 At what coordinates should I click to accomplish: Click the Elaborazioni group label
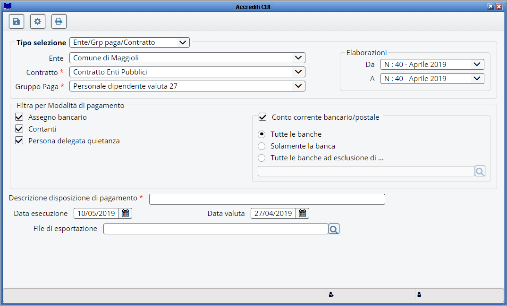pyautogui.click(x=366, y=53)
